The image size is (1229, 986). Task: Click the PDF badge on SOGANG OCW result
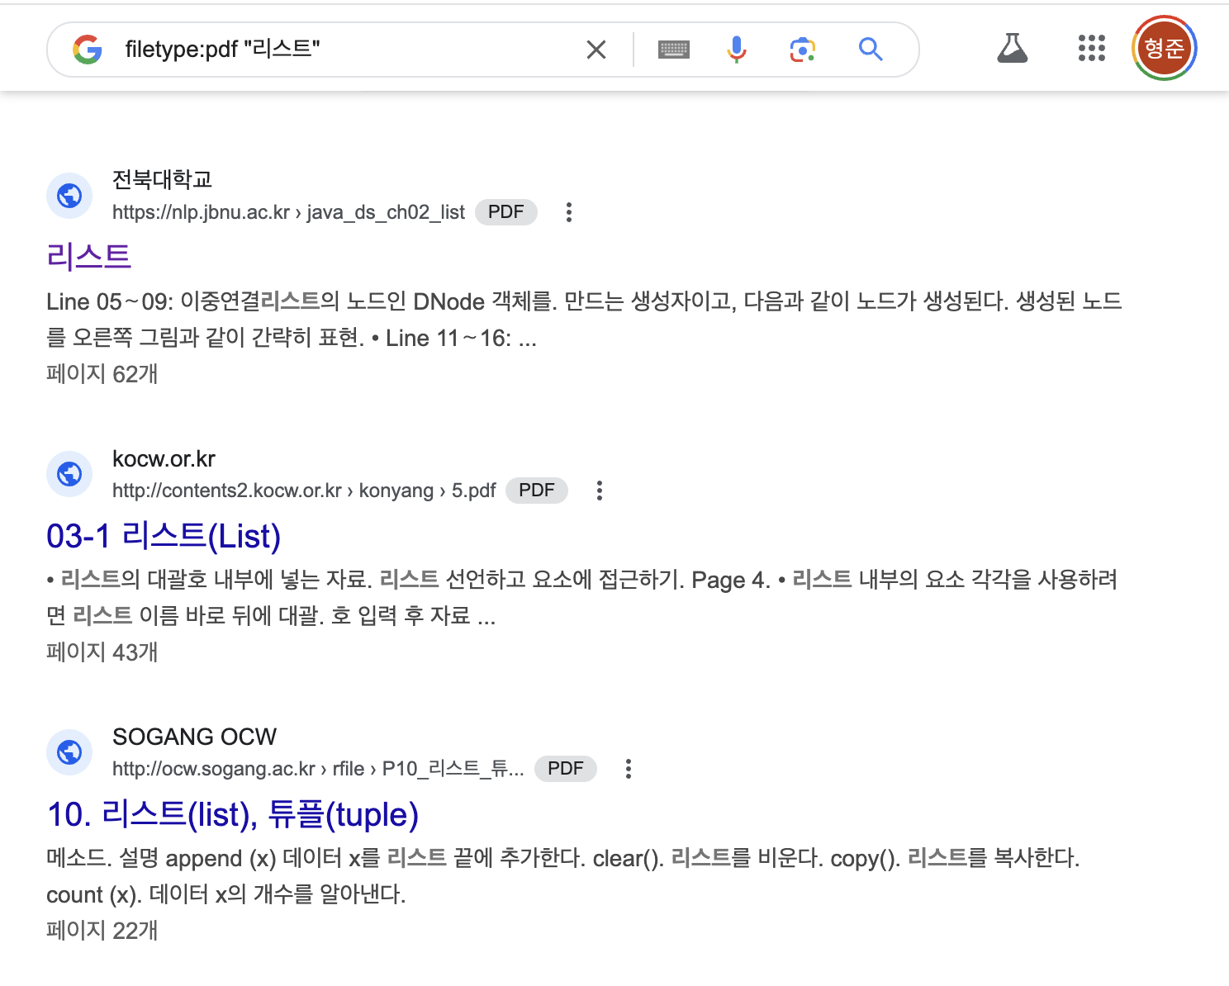point(566,769)
